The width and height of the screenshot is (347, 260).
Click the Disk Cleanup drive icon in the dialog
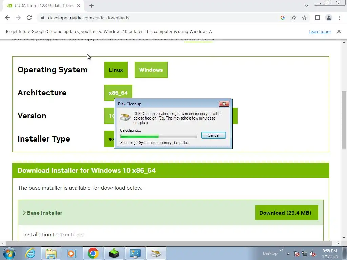[125, 117]
